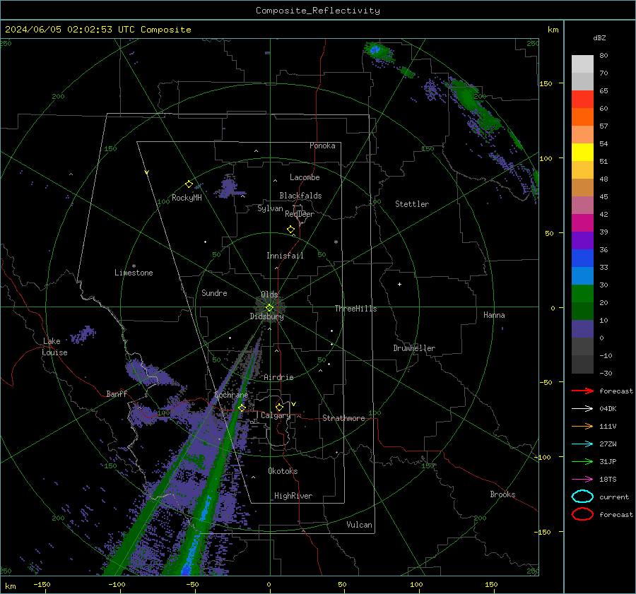
Task: Click the red 65 dBZ color swatch
Action: click(x=582, y=99)
